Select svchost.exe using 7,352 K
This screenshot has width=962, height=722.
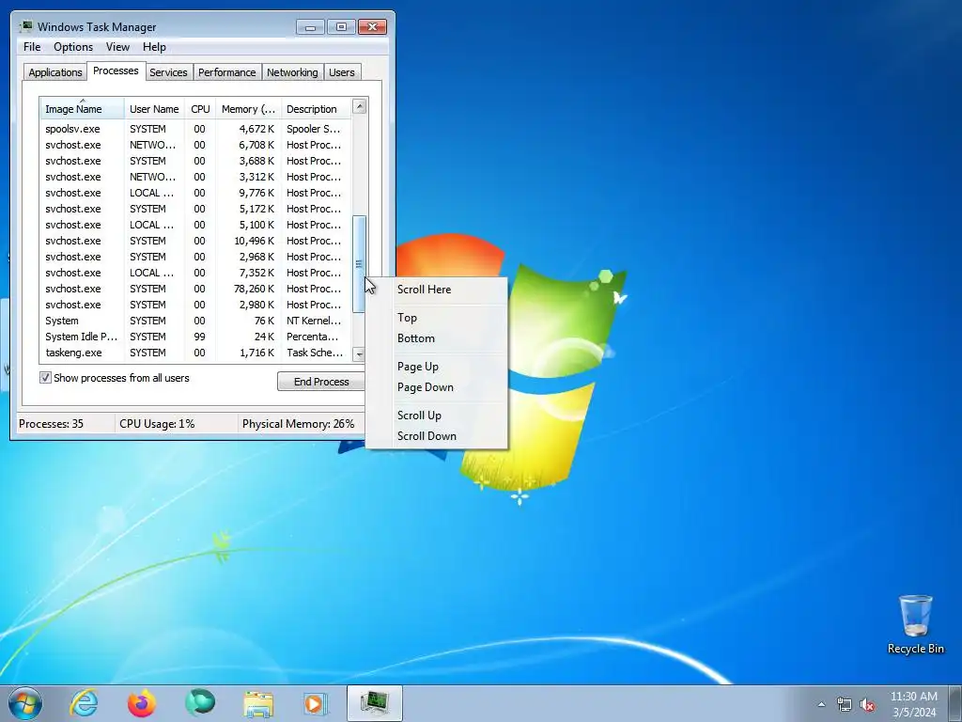coord(195,273)
